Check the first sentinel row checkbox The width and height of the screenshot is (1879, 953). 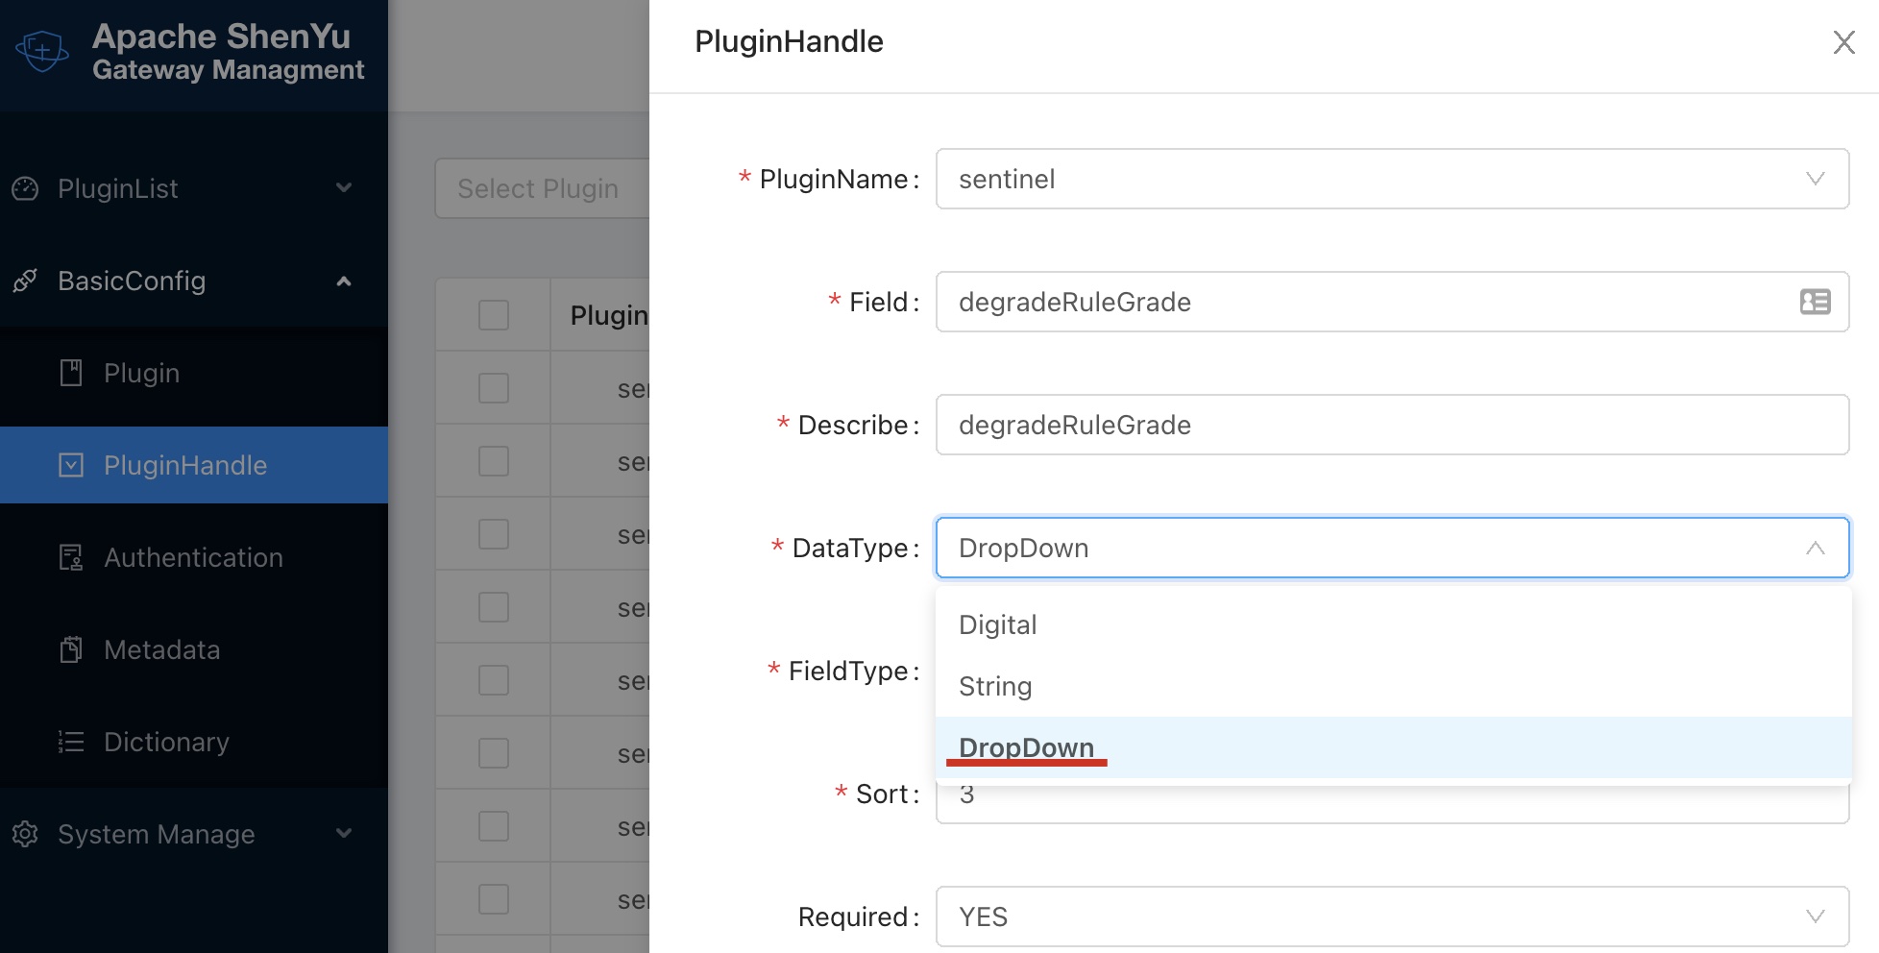pyautogui.click(x=492, y=387)
